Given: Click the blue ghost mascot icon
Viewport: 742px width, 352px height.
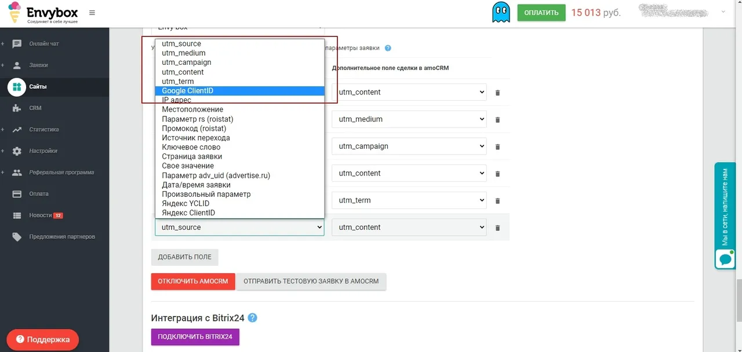Looking at the screenshot, I should pyautogui.click(x=501, y=12).
